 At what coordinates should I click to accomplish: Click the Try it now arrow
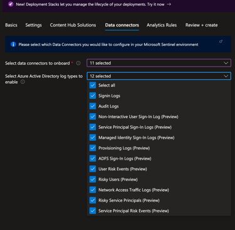point(169,4)
